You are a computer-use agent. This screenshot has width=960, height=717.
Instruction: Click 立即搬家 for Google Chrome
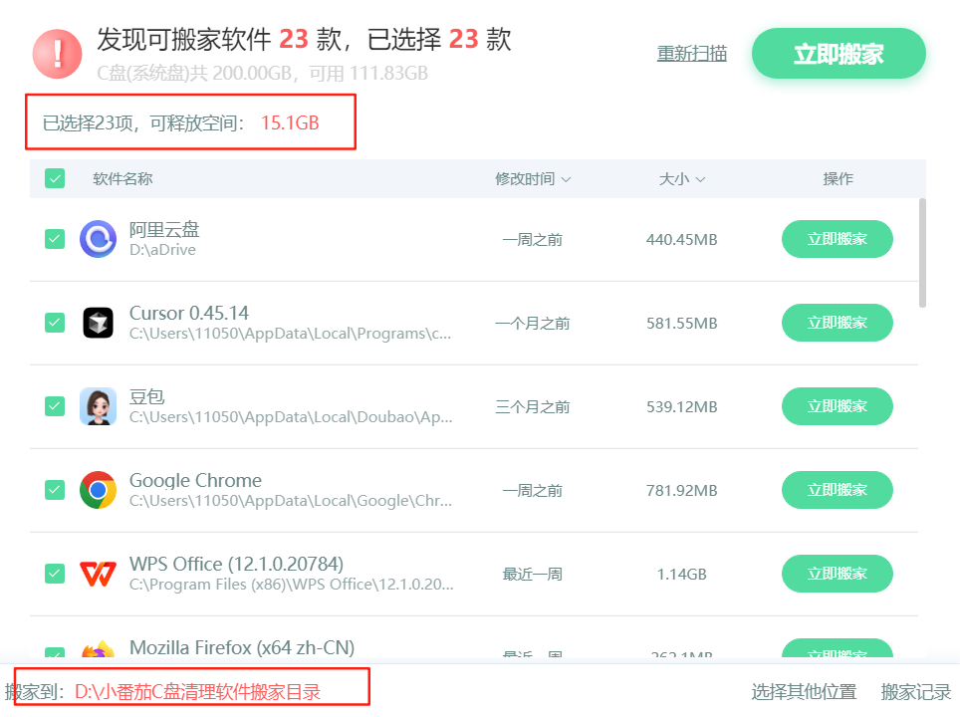pos(837,490)
